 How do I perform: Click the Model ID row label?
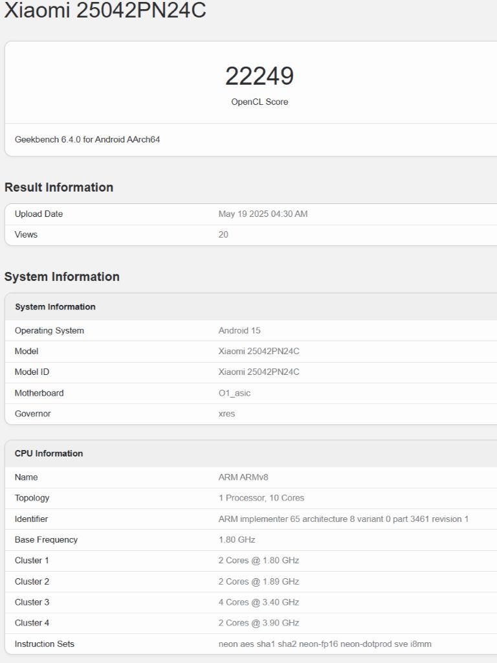[x=32, y=372]
